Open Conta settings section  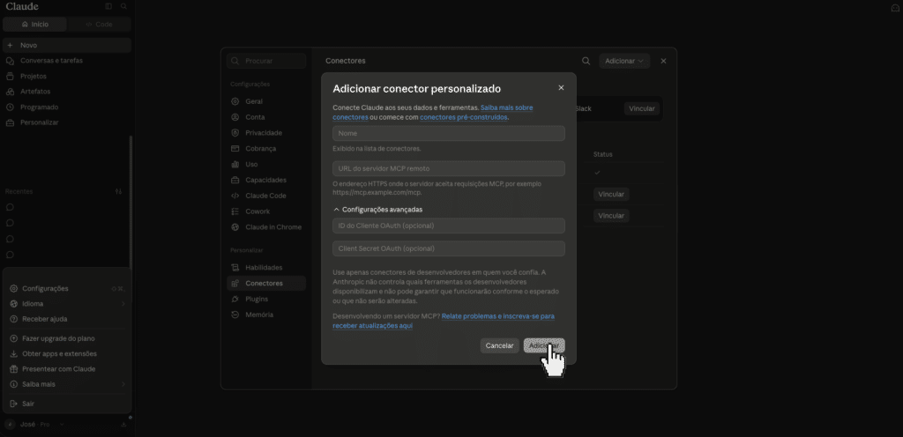pyautogui.click(x=266, y=116)
